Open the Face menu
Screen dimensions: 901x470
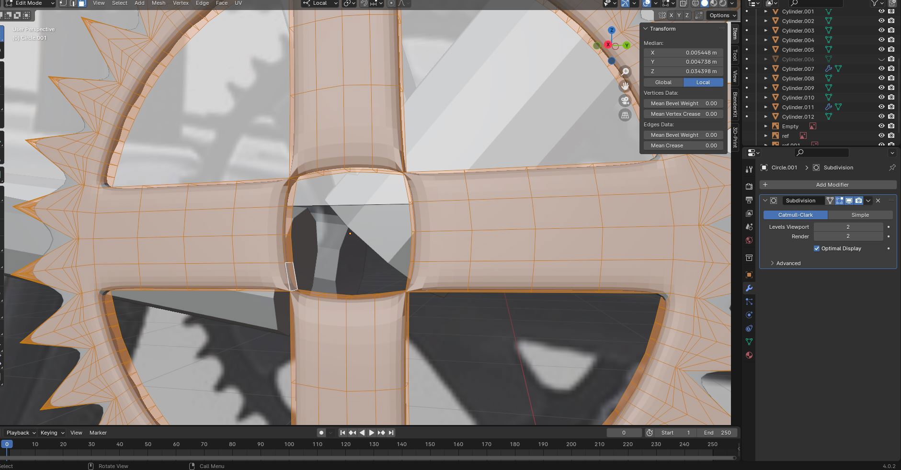(222, 3)
